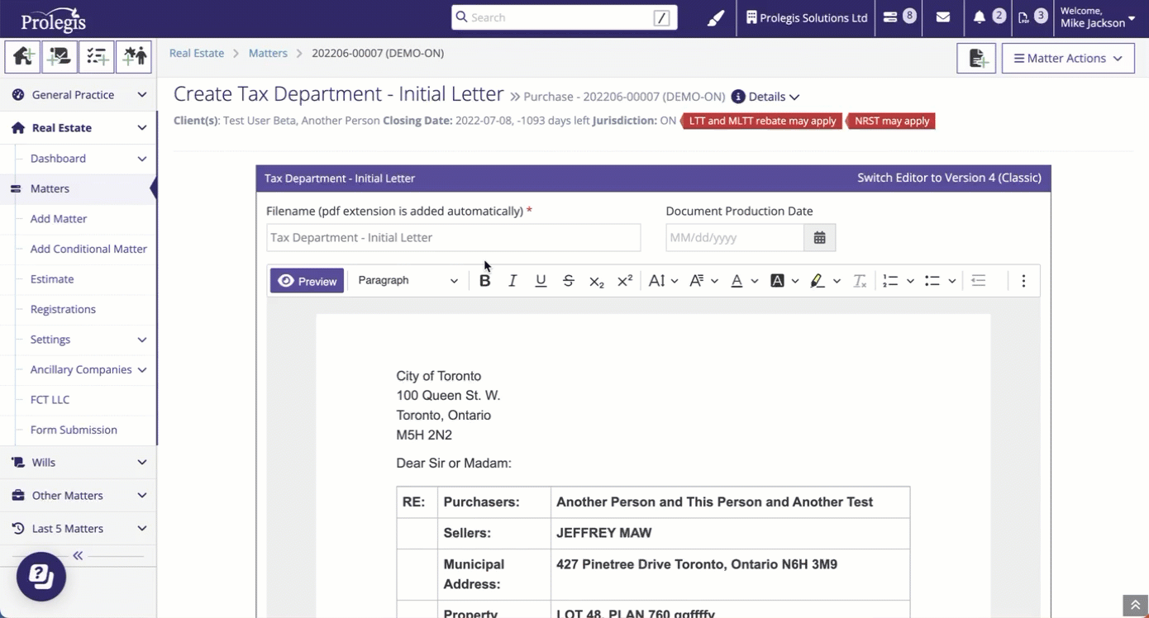Select Registrations in sidebar menu
The height and width of the screenshot is (618, 1149).
coord(63,309)
